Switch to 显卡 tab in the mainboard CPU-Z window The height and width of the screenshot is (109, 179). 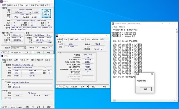pos(33,60)
